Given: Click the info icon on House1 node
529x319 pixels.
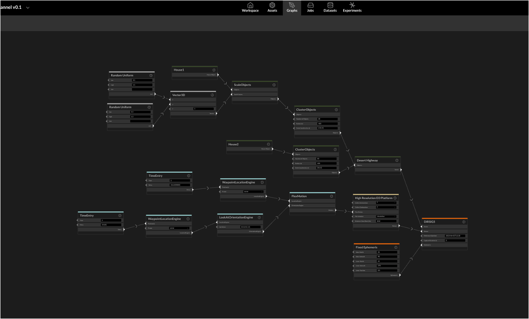Looking at the screenshot, I should (x=214, y=70).
